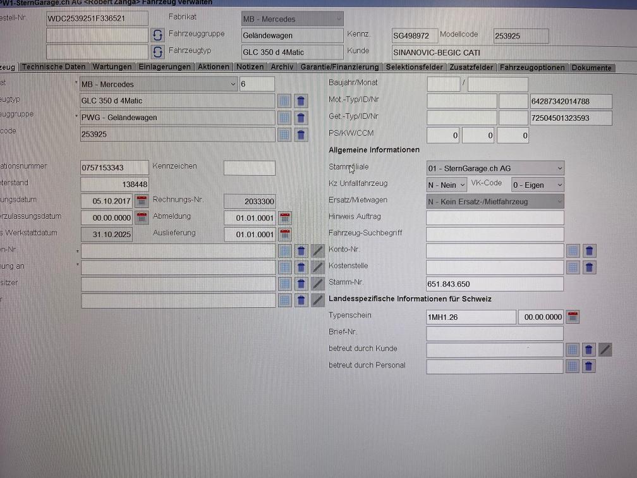Open lookup grid for GLC 350 d 4Matic field
The height and width of the screenshot is (478, 637).
(x=285, y=101)
